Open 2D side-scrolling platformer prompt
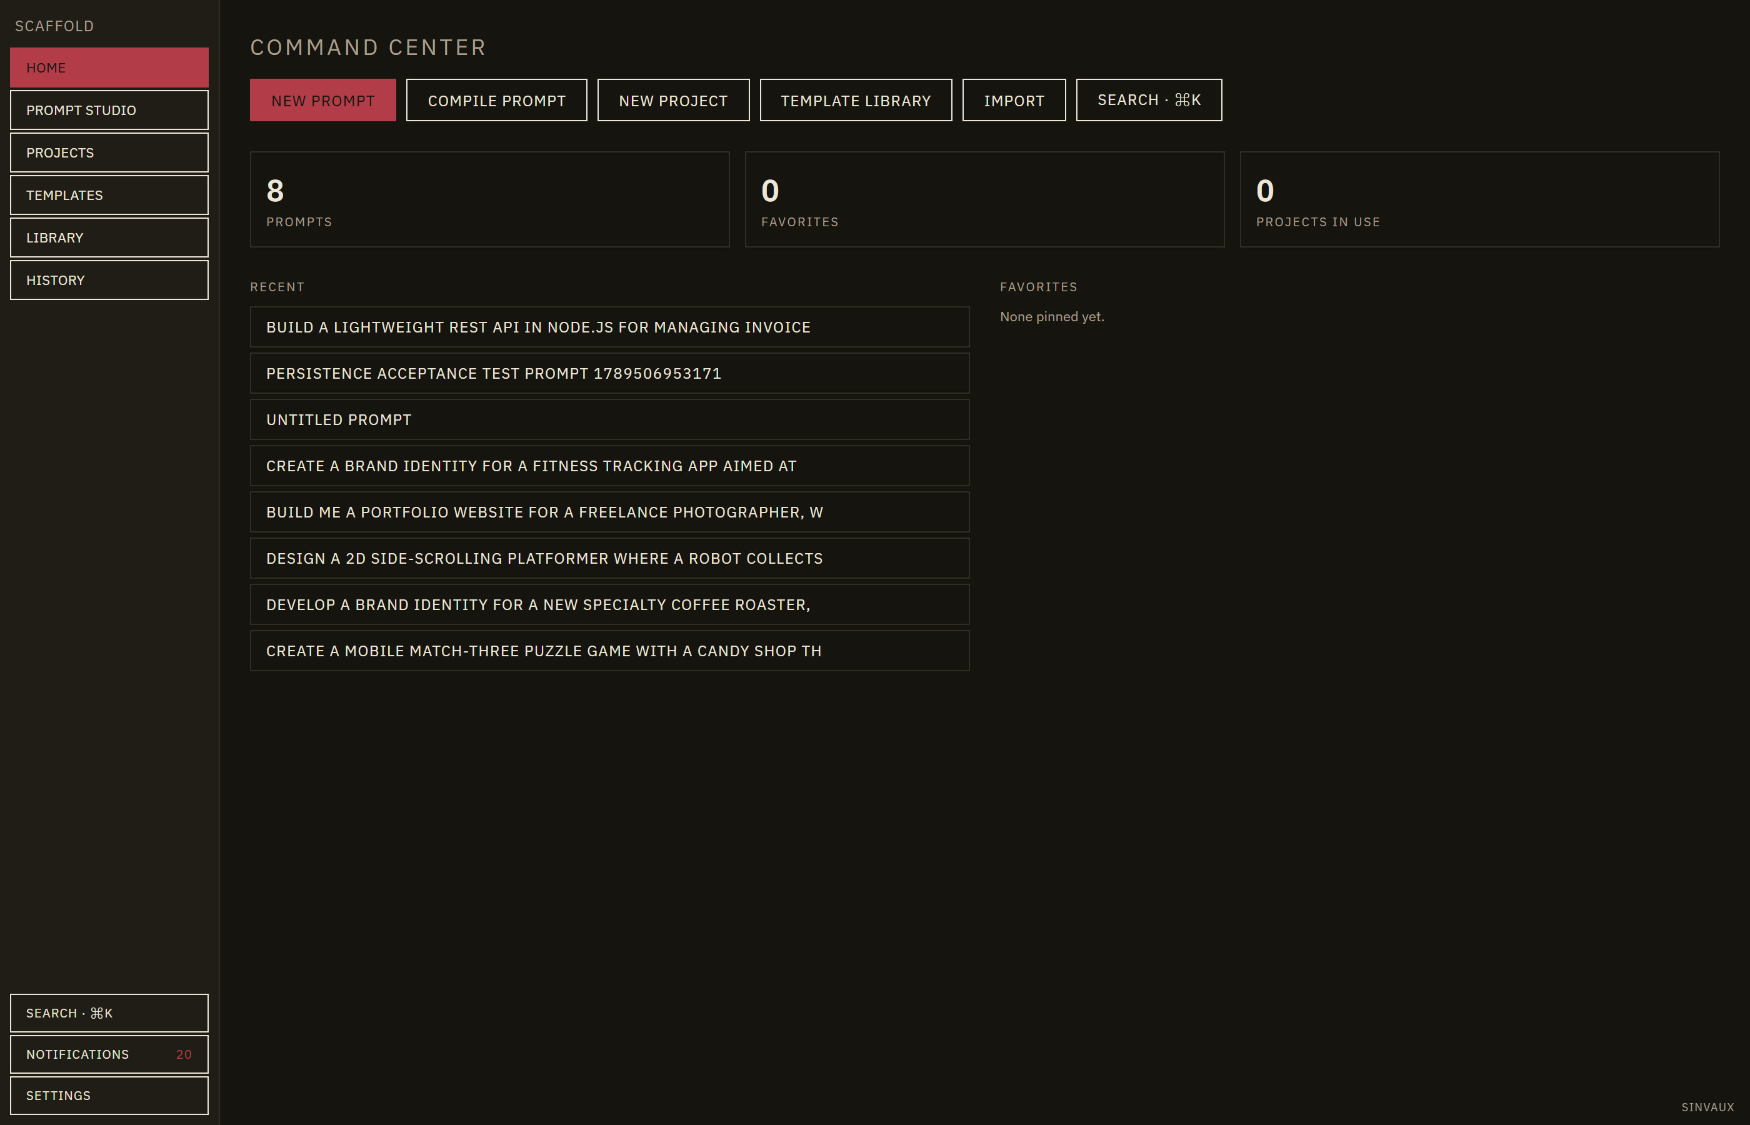 coord(610,559)
